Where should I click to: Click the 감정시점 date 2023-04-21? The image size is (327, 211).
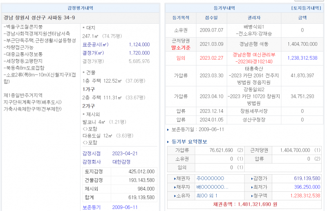pos(125,154)
